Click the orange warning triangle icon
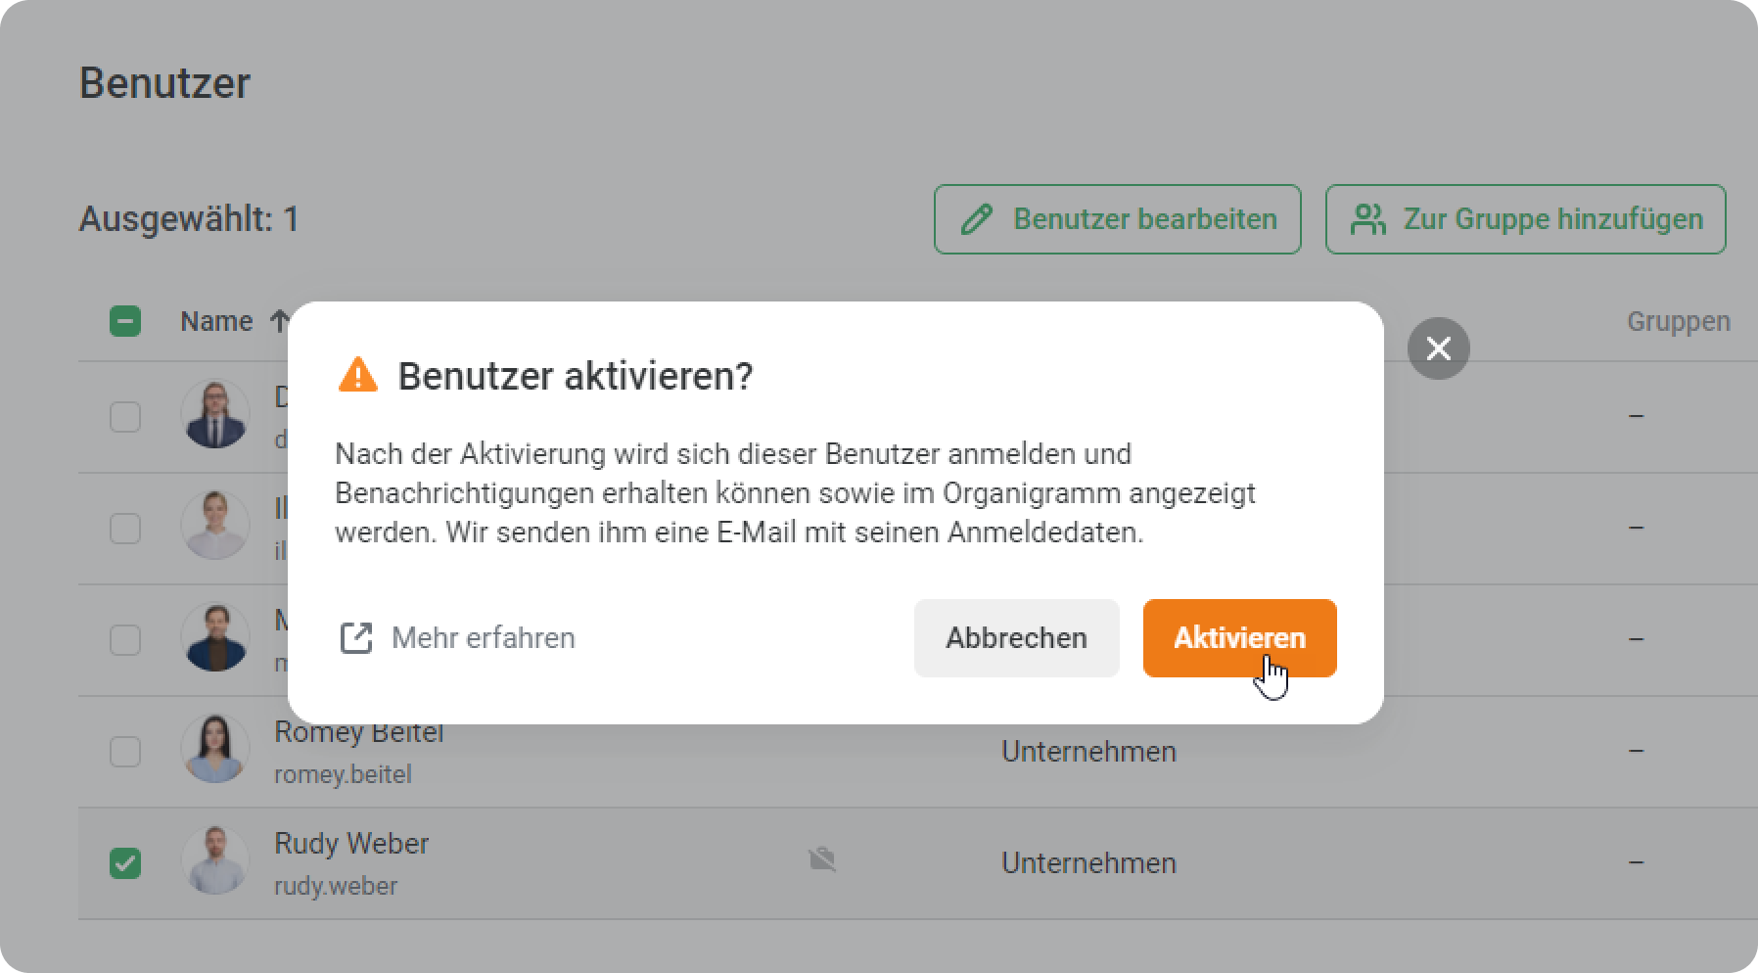This screenshot has width=1758, height=973. pos(357,375)
